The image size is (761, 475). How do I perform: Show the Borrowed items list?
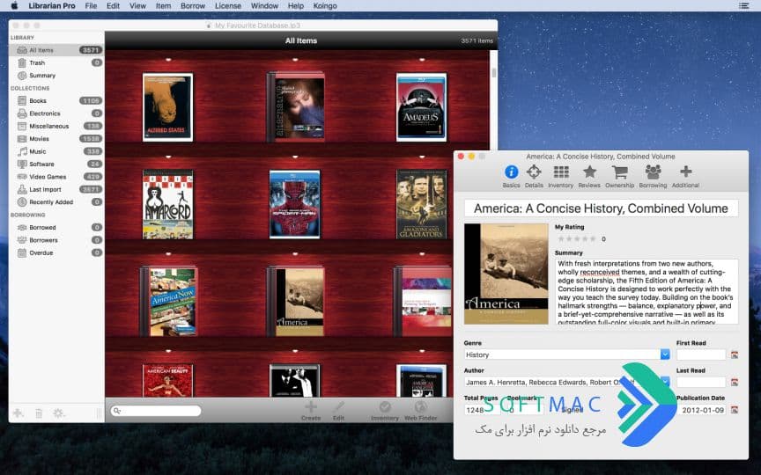pos(56,227)
